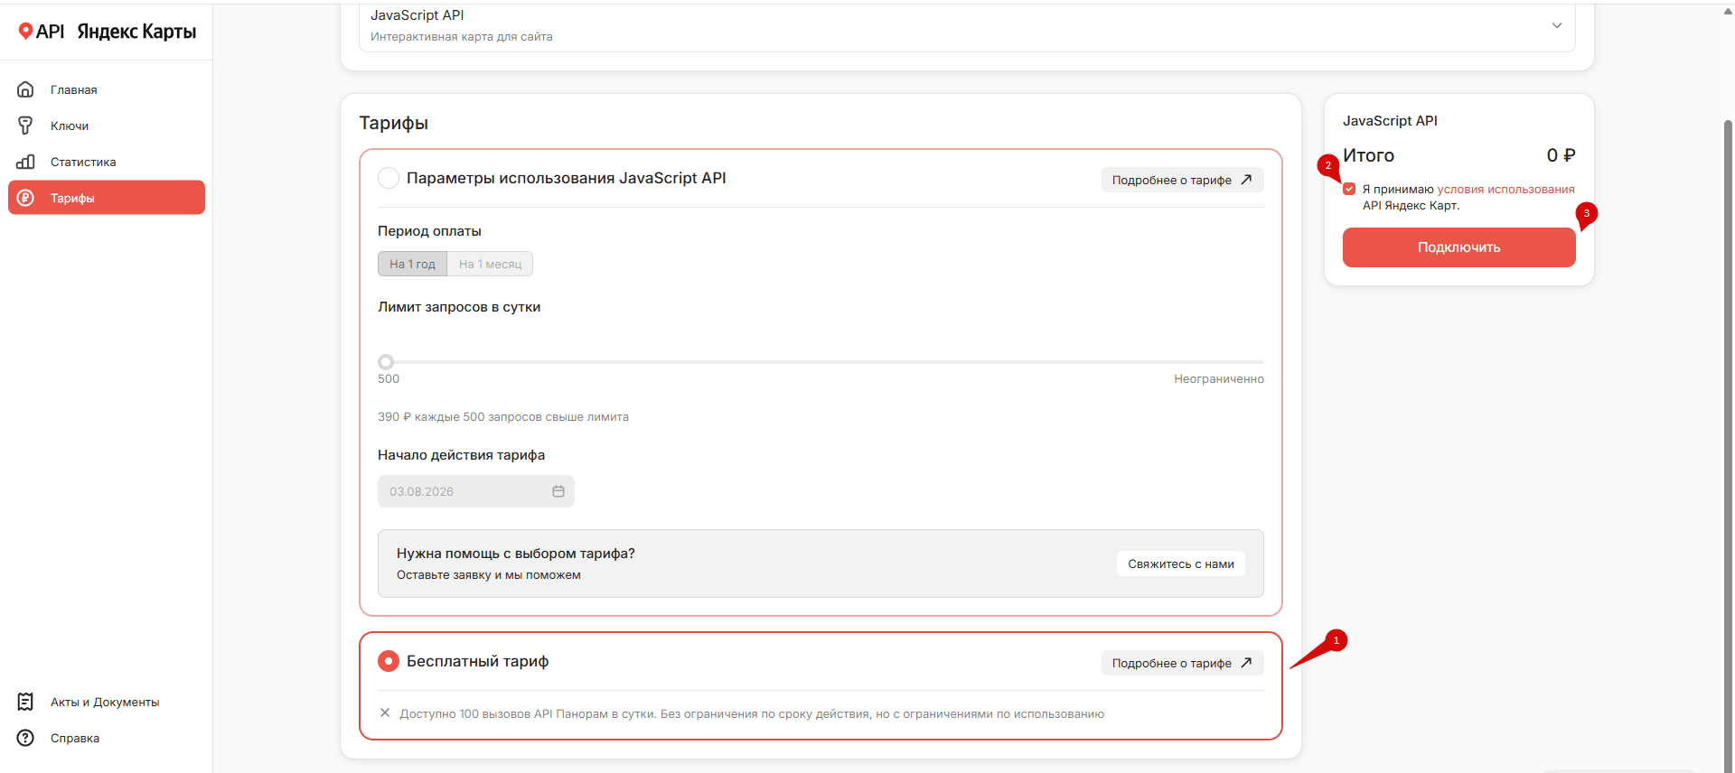
Task: Open Подробнее о тарифе for the paid tariff
Action: [x=1182, y=180]
